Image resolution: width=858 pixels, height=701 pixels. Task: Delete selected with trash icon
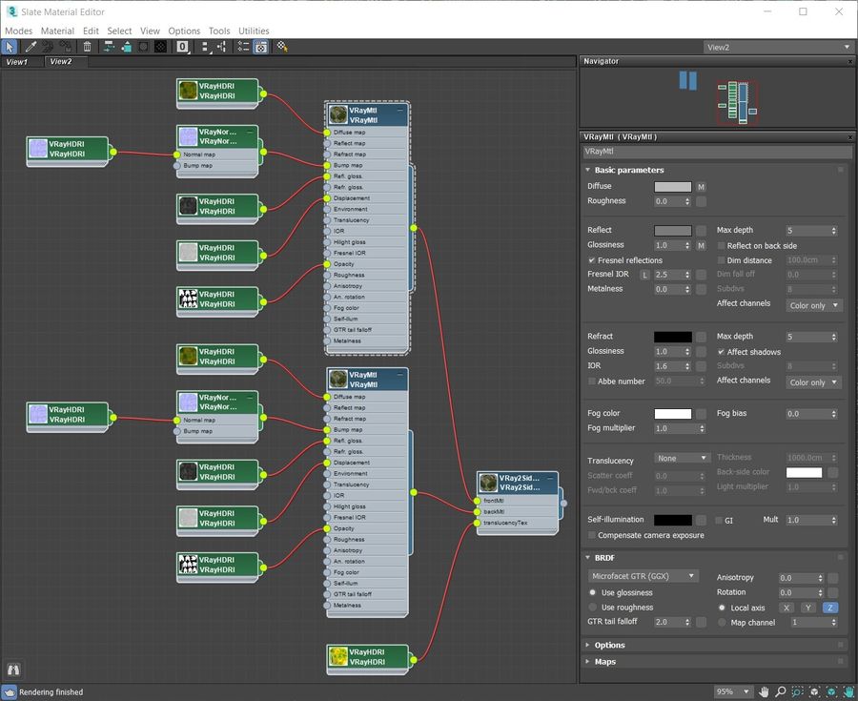pos(87,47)
